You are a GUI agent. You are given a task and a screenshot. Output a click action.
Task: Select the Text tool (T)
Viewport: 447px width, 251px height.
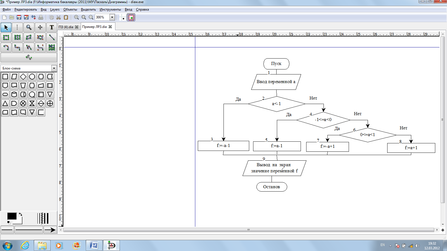52,27
